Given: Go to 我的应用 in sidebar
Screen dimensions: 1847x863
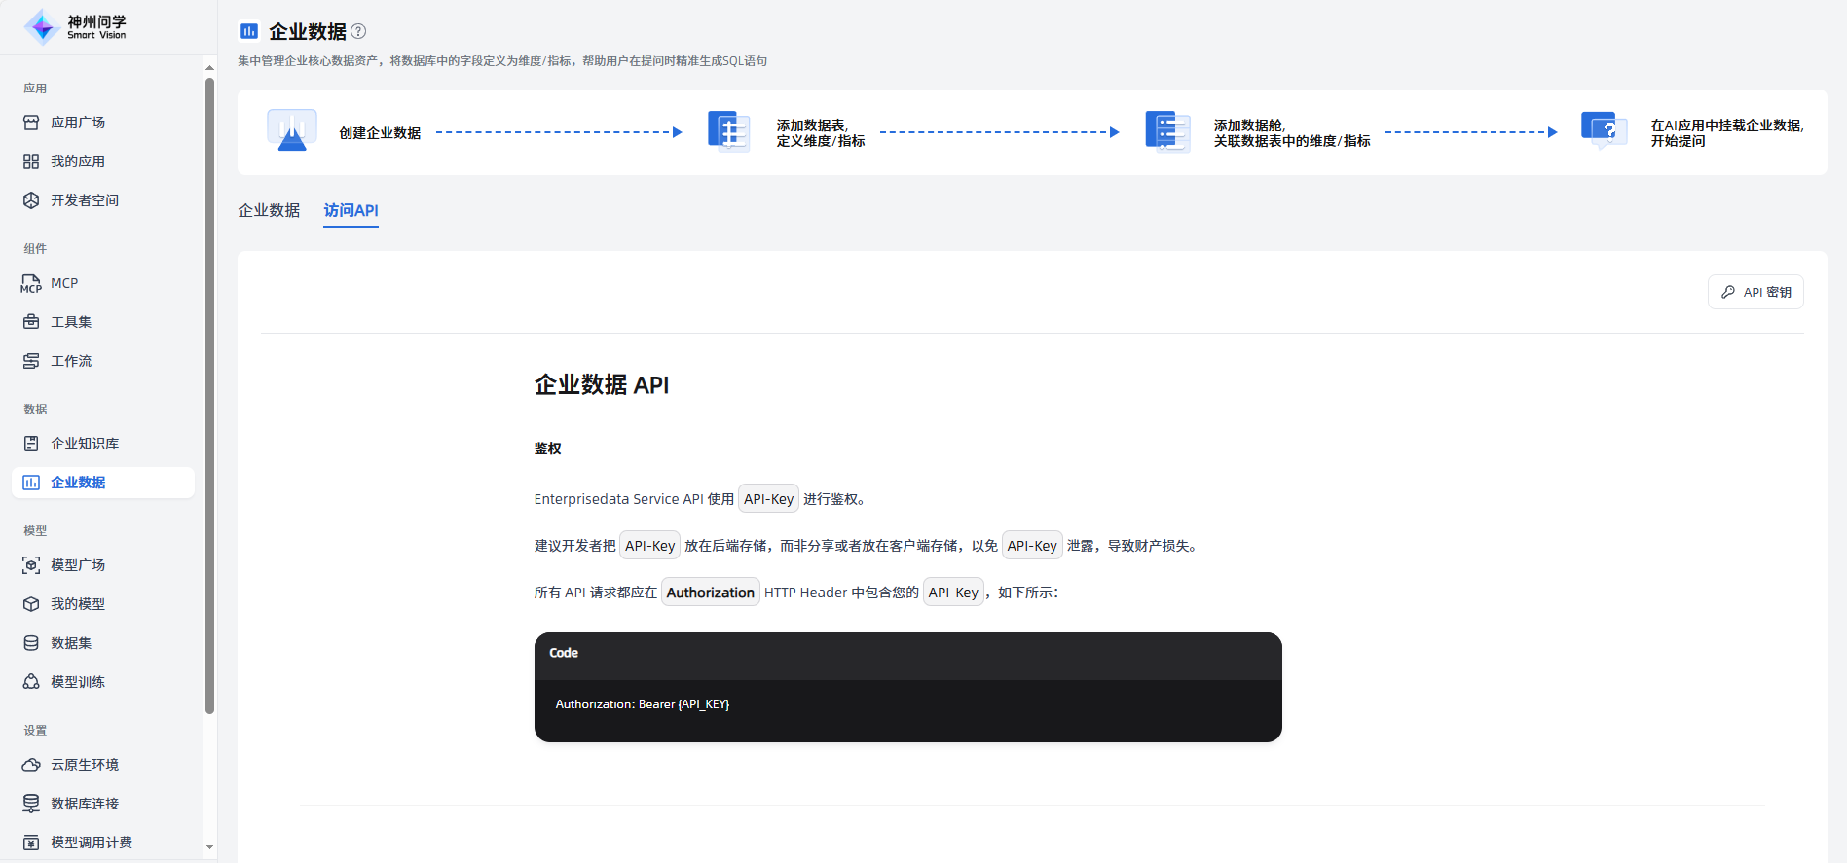Looking at the screenshot, I should [x=78, y=162].
